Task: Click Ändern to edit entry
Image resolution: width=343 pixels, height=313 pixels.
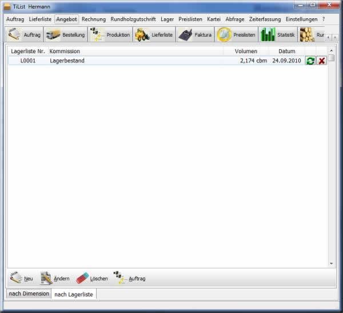Action: coord(55,278)
